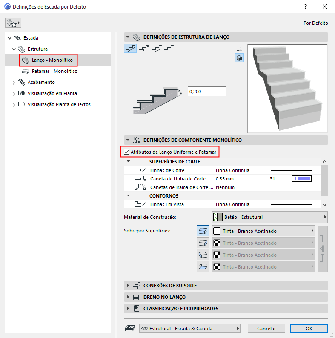Viewport: 335px width, 338px height.
Task: Collapse the Contornos group
Action: (129, 195)
